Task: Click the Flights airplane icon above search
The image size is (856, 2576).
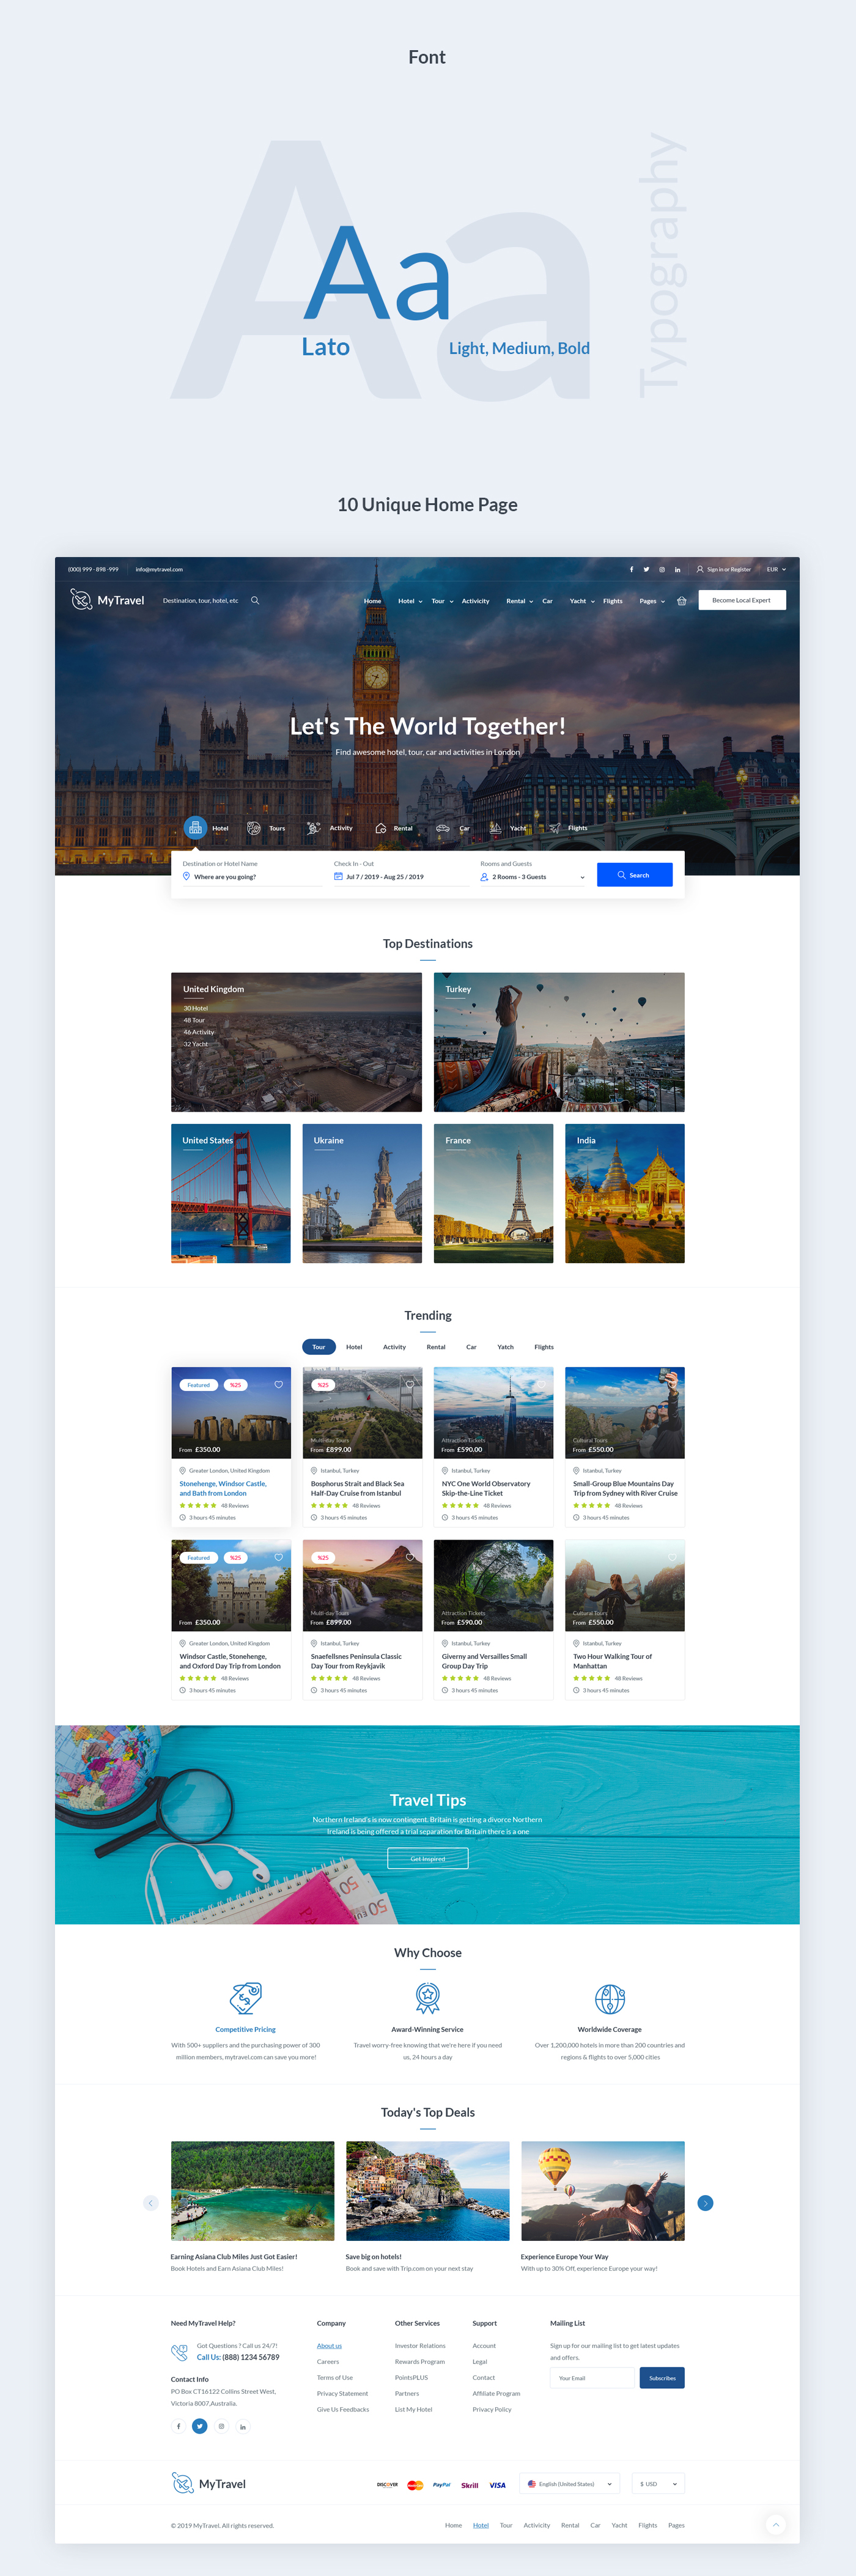Action: coord(555,828)
